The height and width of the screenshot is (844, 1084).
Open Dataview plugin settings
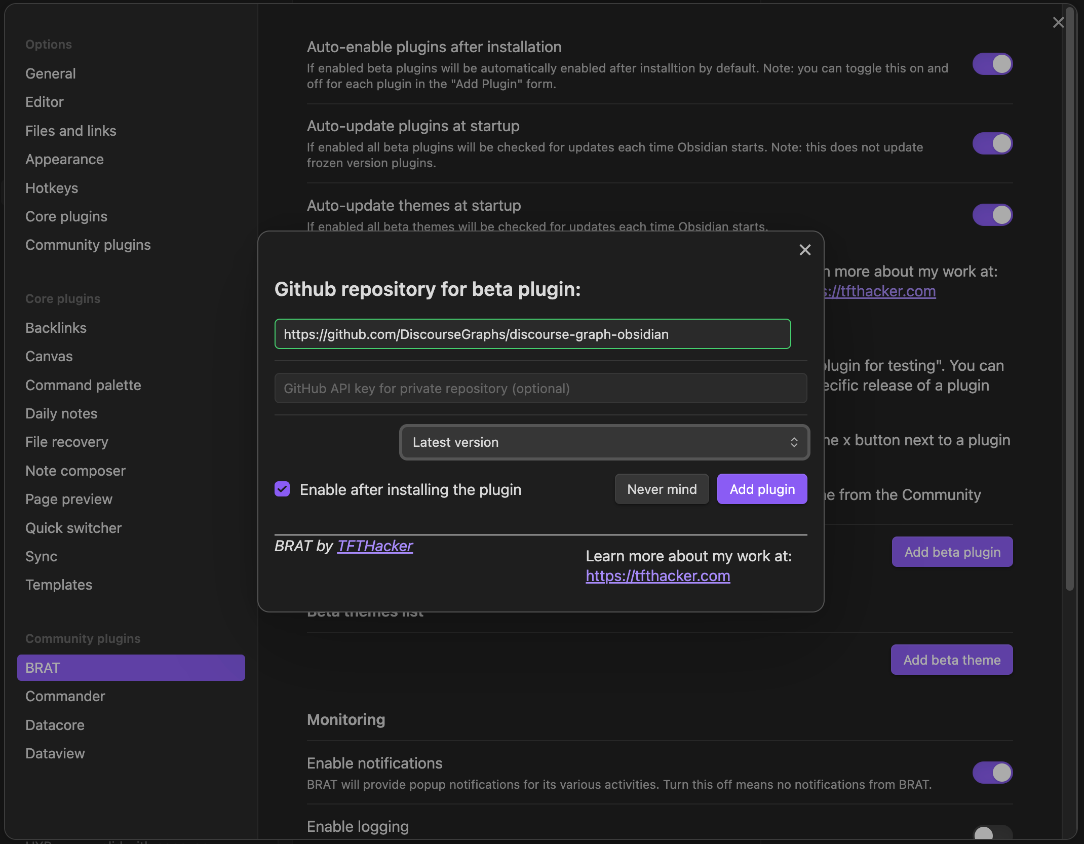pyautogui.click(x=55, y=753)
